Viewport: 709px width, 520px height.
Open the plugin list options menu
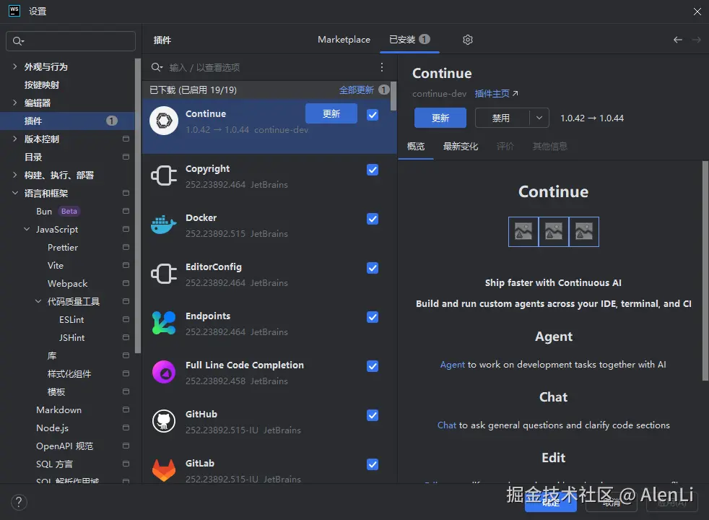click(382, 67)
